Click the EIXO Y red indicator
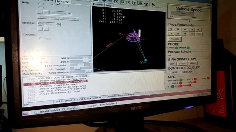236x132 pixels. click(208, 78)
